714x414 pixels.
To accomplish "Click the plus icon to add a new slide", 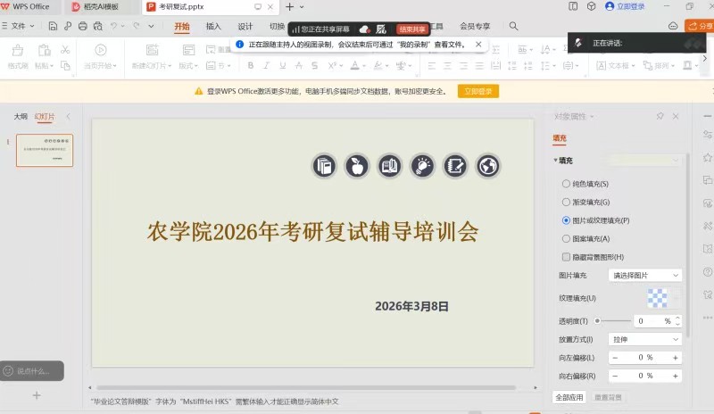I will point(37,394).
